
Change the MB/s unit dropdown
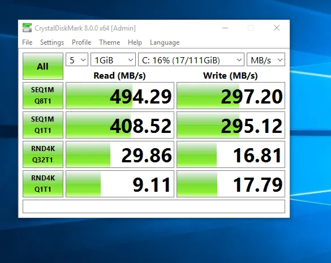[x=266, y=59]
